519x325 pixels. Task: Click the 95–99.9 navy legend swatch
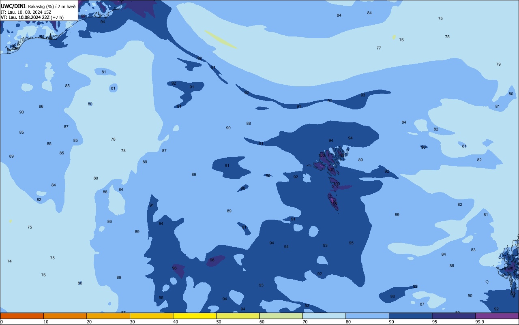454,316
